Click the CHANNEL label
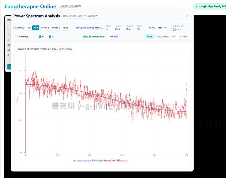 click(x=19, y=28)
